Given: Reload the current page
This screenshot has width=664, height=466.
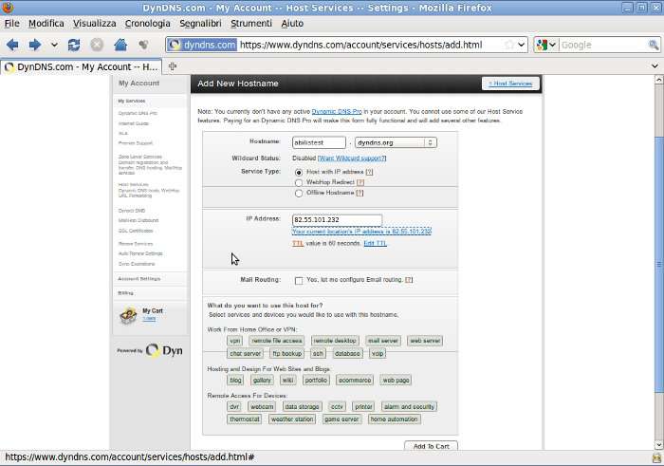Looking at the screenshot, I should click(x=73, y=45).
